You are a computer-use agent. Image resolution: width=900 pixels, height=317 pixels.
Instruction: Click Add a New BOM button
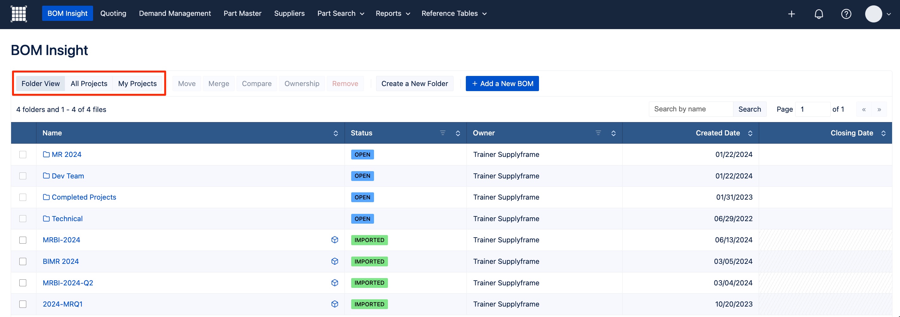[x=502, y=84]
